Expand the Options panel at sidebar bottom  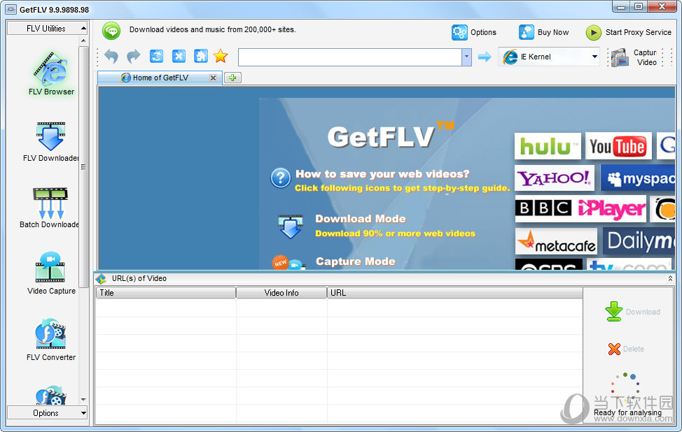pyautogui.click(x=47, y=413)
